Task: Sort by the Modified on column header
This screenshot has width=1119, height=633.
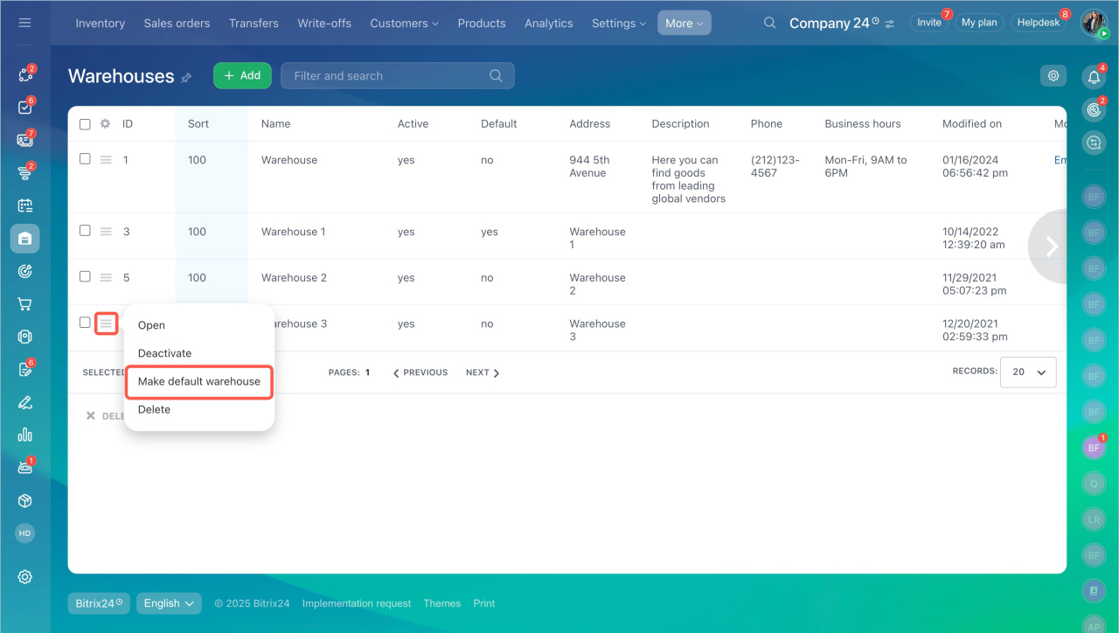Action: coord(972,124)
